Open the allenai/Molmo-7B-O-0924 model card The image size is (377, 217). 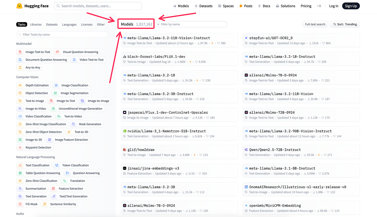click(x=179, y=208)
